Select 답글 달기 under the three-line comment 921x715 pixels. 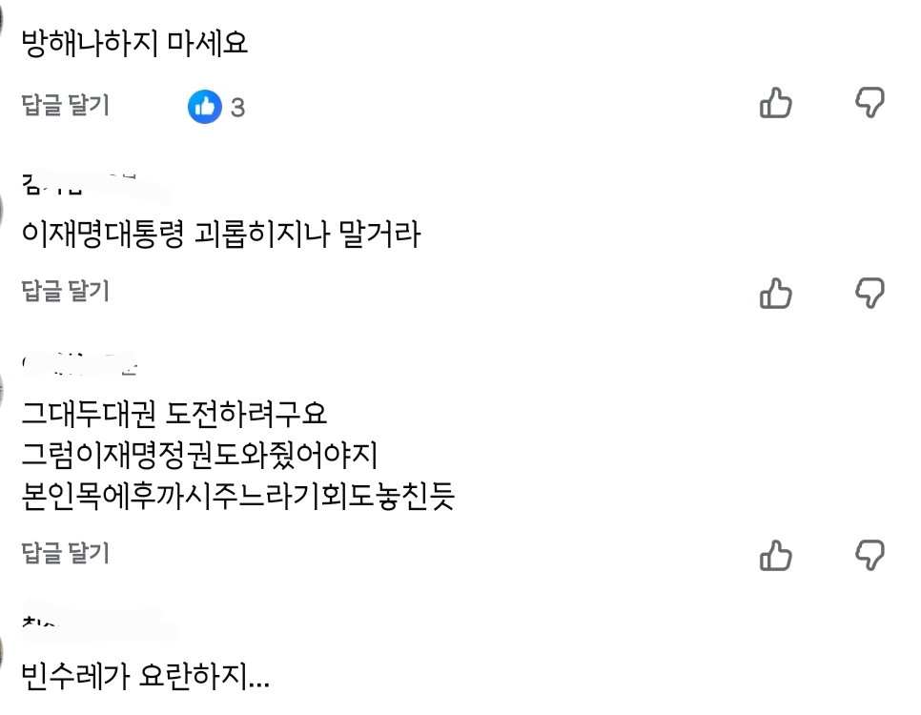tap(65, 553)
